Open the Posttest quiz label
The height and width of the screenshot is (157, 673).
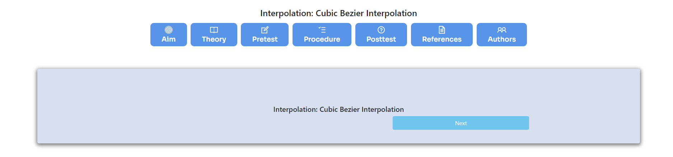click(x=381, y=39)
